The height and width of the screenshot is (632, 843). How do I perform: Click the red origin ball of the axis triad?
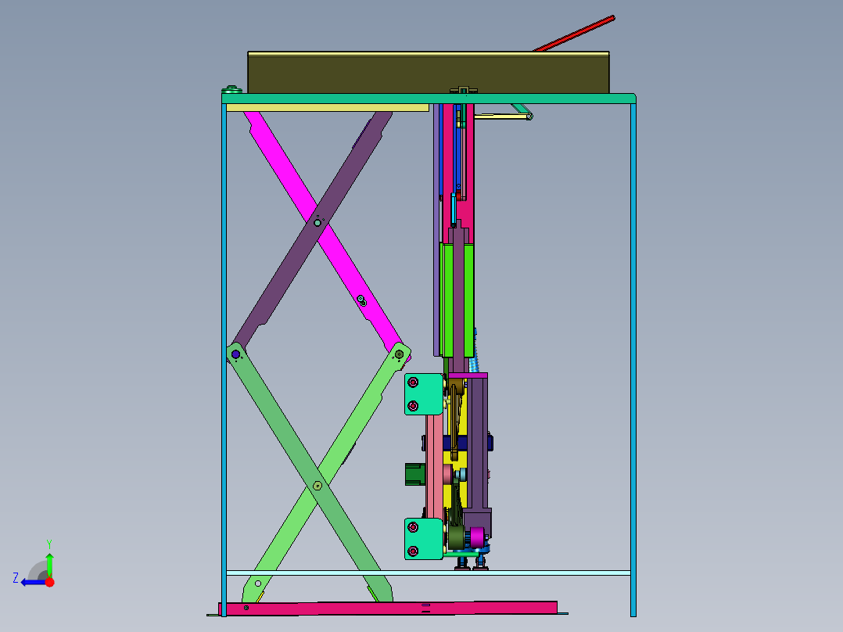click(x=50, y=582)
